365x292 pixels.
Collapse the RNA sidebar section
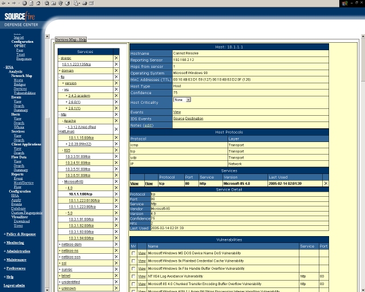pyautogui.click(x=4, y=67)
